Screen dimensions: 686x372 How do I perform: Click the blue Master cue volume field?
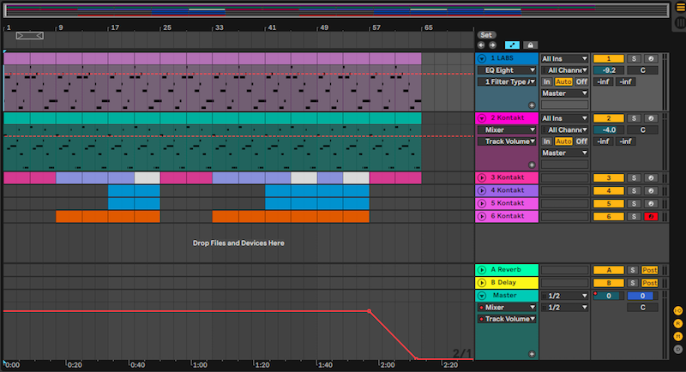(642, 296)
